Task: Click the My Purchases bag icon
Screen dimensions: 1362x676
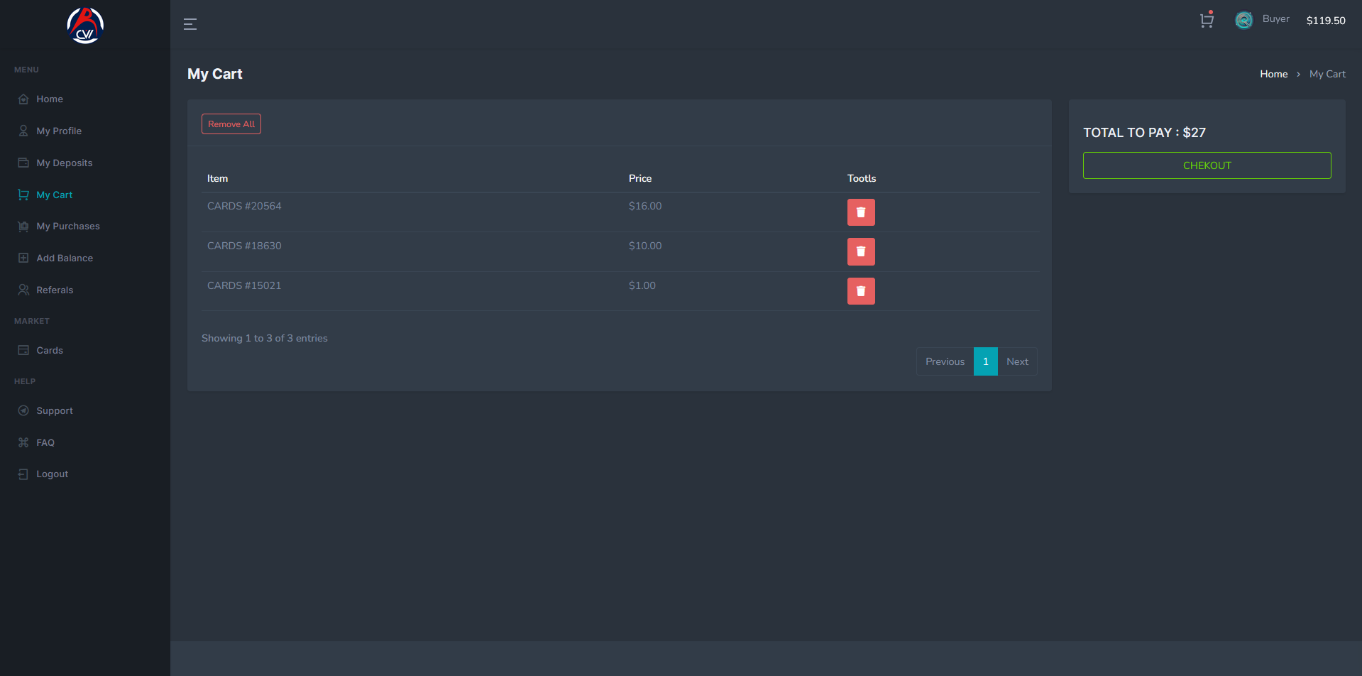Action: tap(23, 227)
